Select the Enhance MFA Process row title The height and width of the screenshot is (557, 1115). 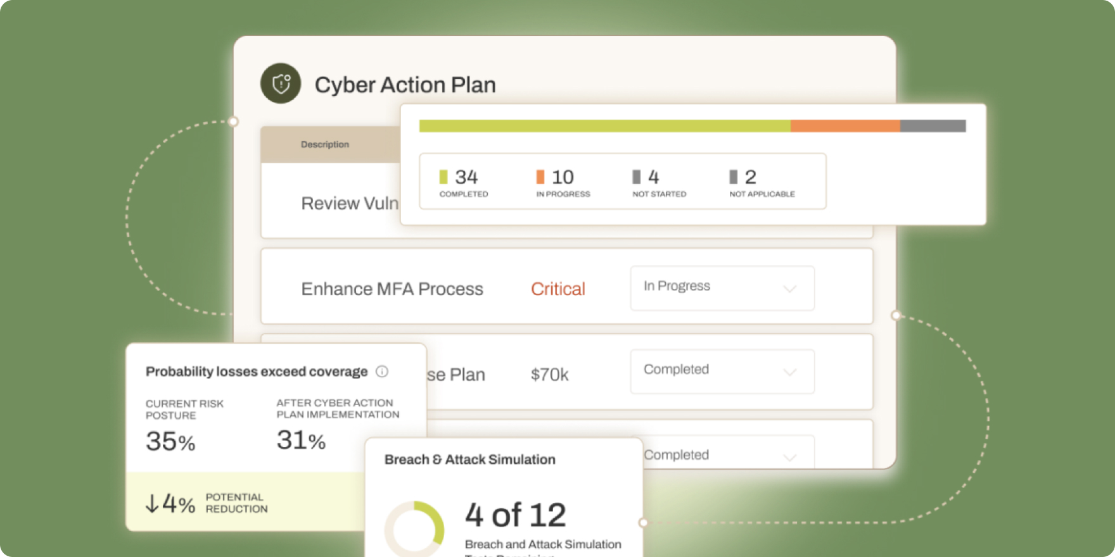coord(392,289)
